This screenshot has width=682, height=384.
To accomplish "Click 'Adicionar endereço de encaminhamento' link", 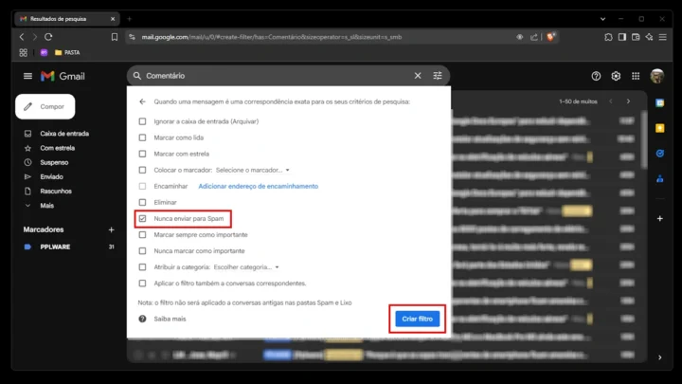I will [x=258, y=186].
